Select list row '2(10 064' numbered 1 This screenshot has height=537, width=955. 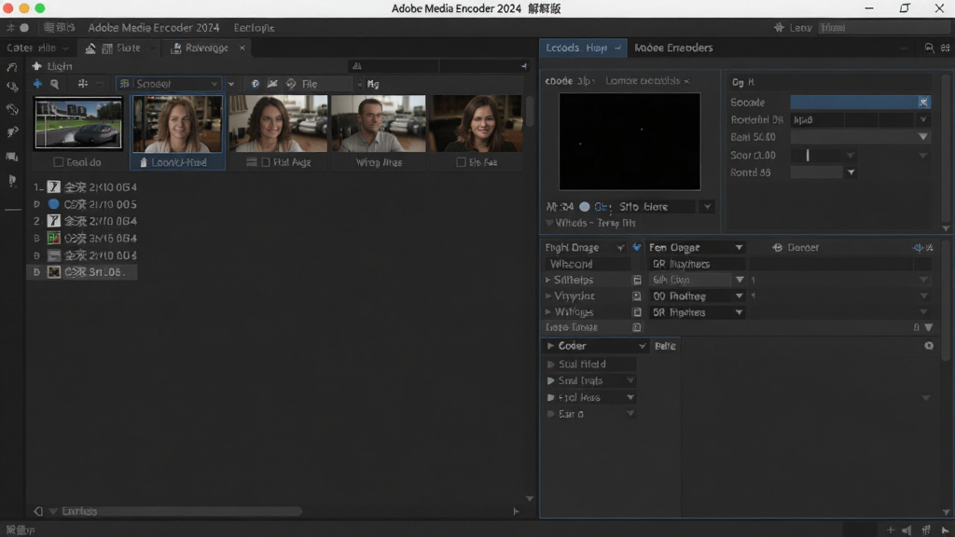[85, 186]
